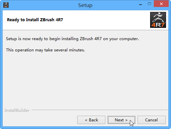Click the orange 4R7 text in the logo
The height and width of the screenshot is (129, 171).
tap(158, 25)
